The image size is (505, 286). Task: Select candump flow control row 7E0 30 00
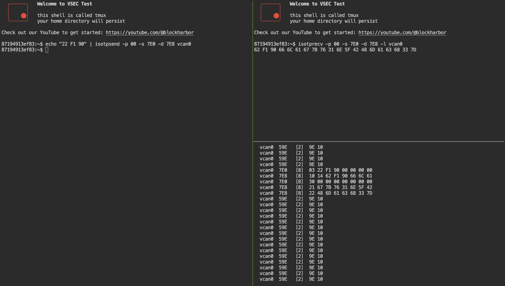(316, 182)
